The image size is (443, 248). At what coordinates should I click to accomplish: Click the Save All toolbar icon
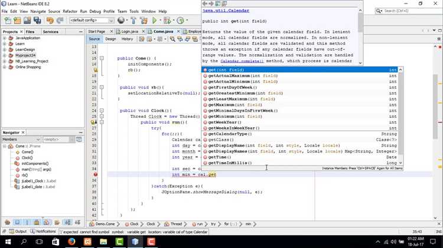click(36, 20)
